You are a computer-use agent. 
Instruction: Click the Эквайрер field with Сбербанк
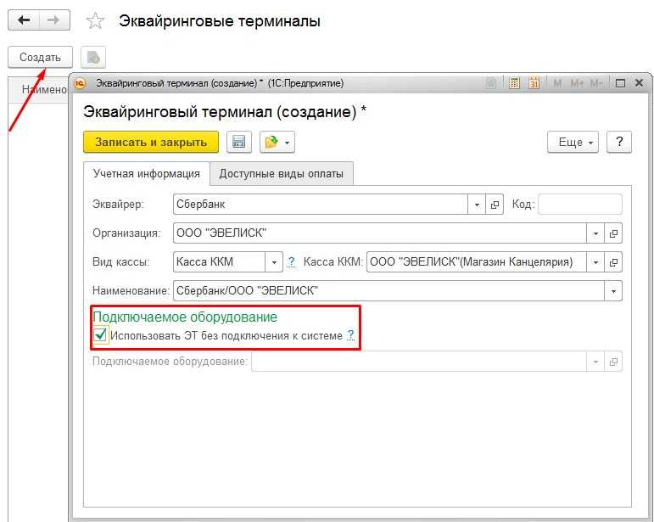coord(321,205)
